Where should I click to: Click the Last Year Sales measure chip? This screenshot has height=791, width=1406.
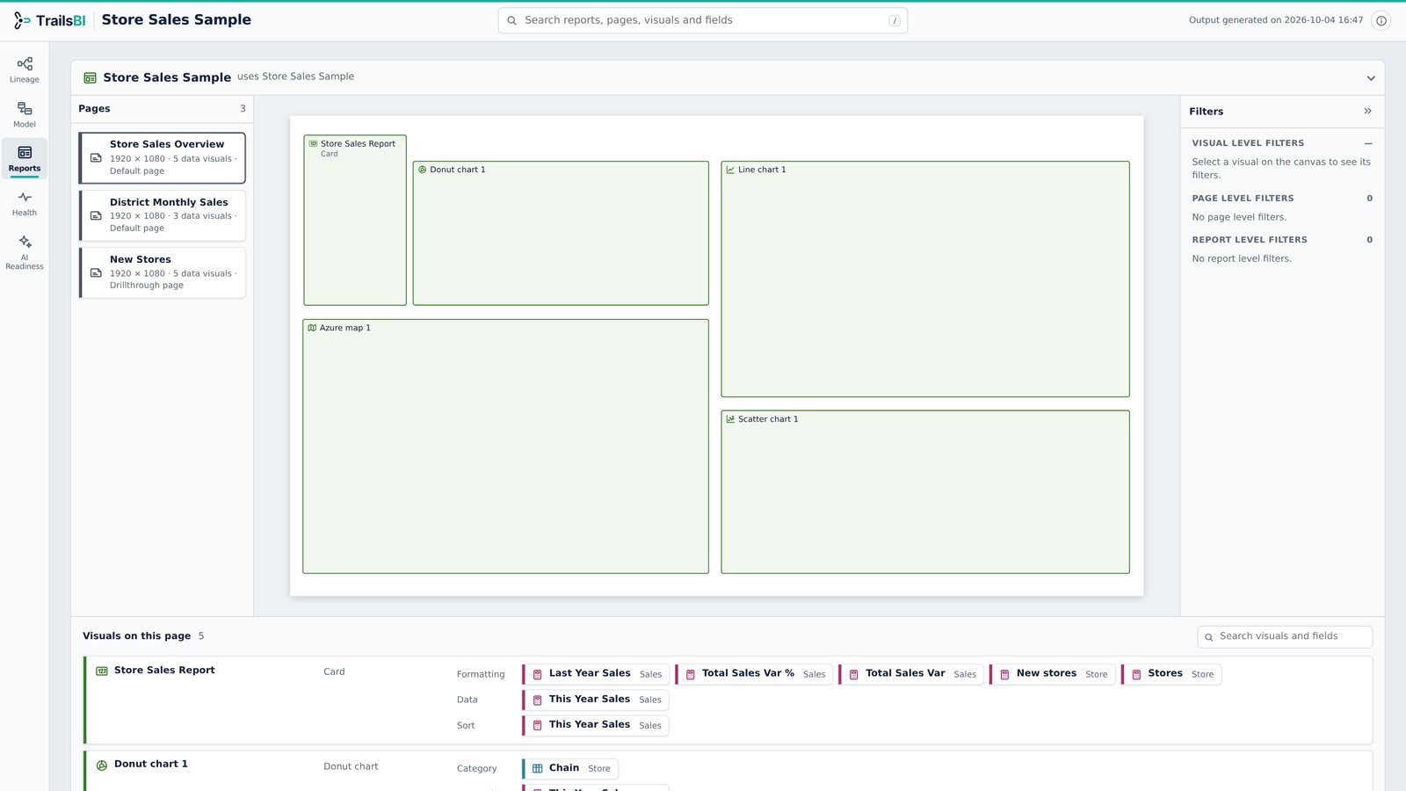click(596, 674)
